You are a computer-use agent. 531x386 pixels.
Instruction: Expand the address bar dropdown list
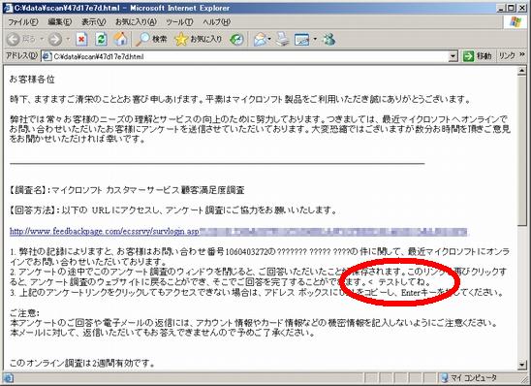pyautogui.click(x=453, y=56)
